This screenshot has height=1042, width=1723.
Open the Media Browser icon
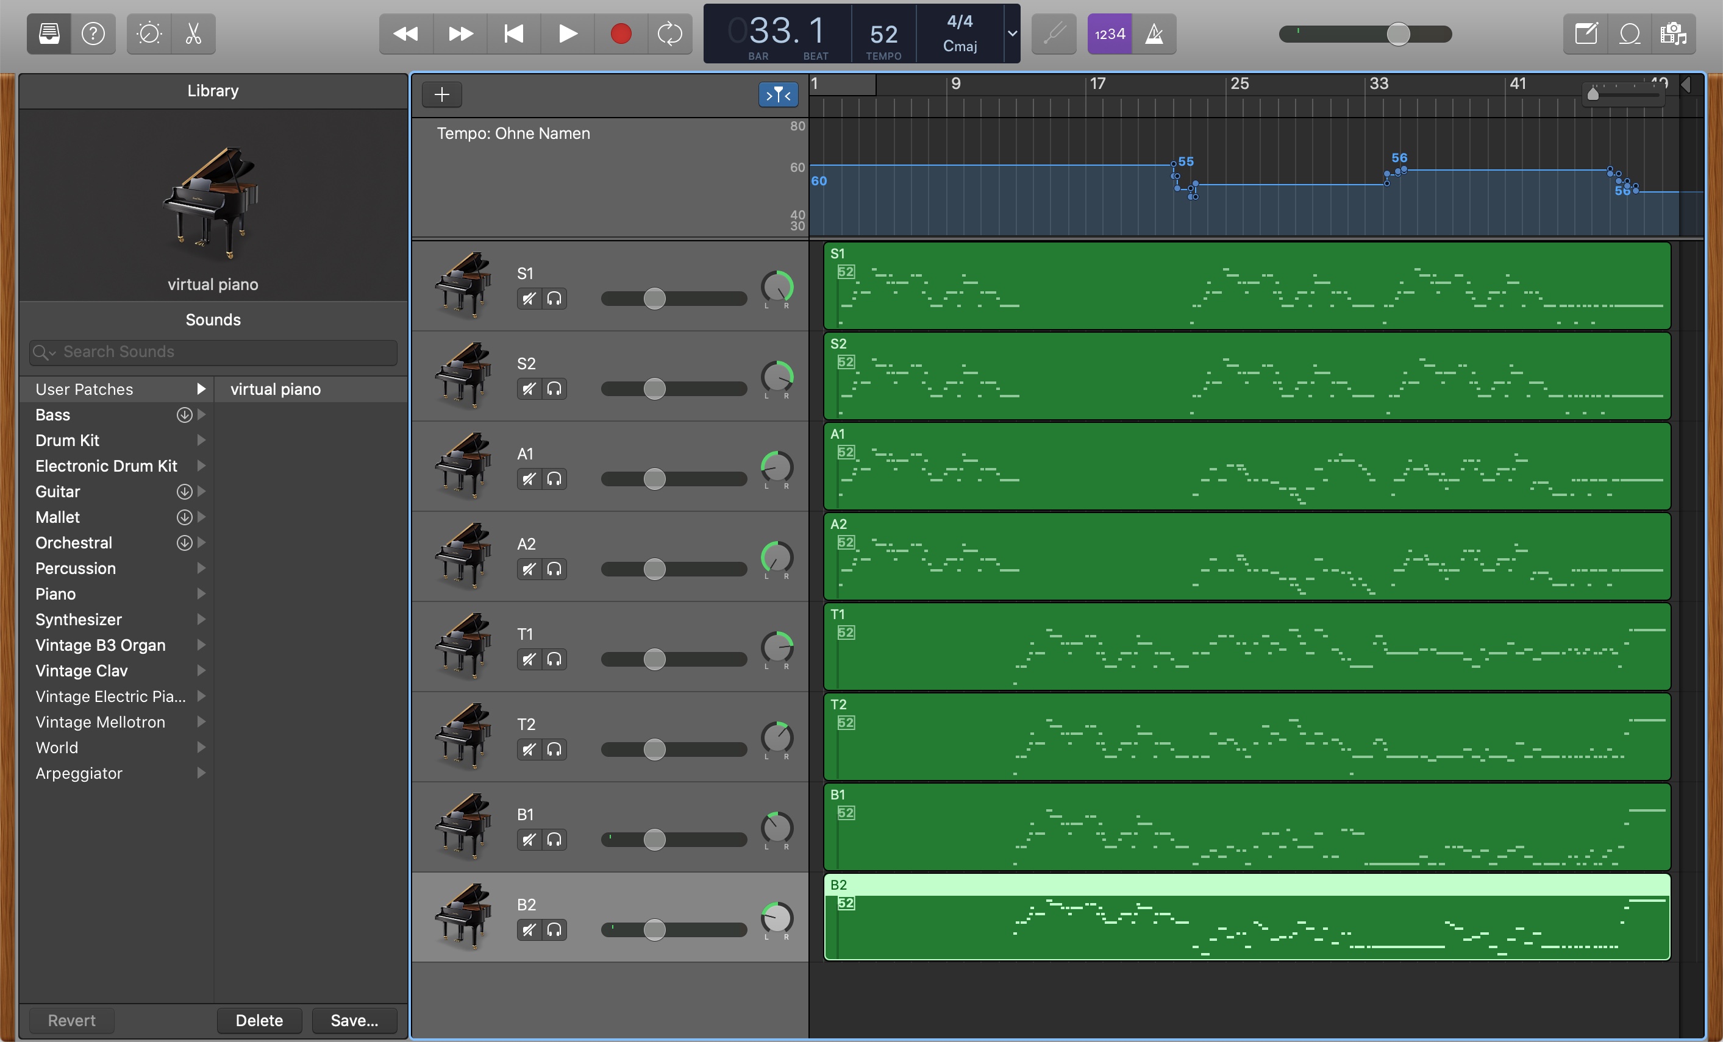pos(1674,34)
